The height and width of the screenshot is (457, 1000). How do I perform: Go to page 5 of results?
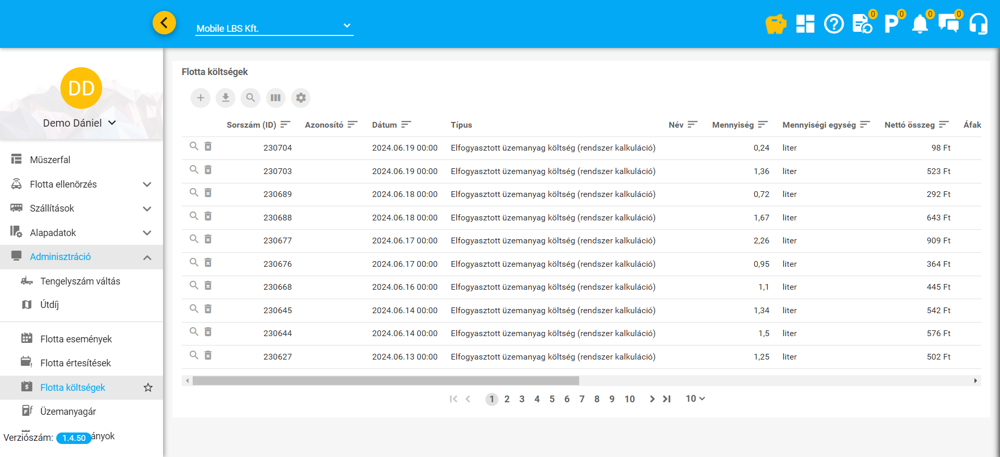[552, 399]
